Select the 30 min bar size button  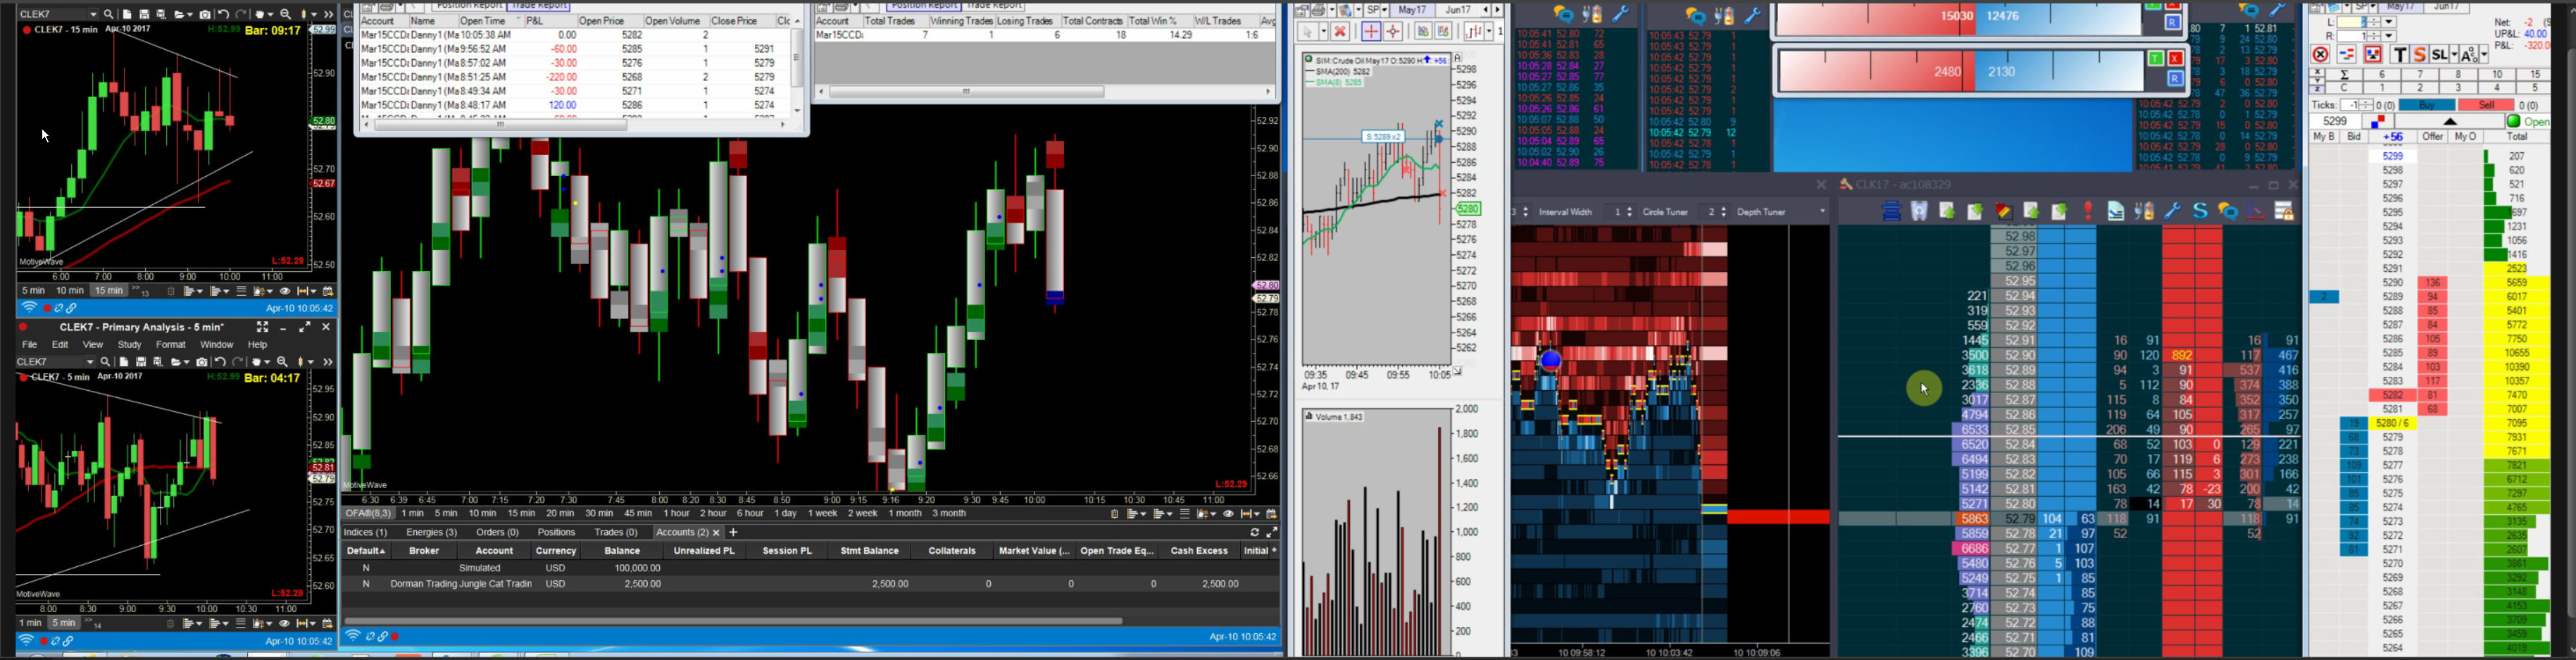(599, 514)
